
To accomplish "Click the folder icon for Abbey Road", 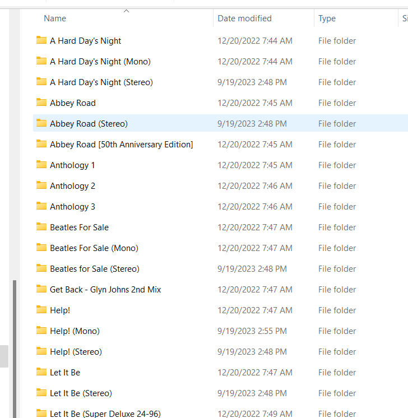I will pyautogui.click(x=41, y=103).
